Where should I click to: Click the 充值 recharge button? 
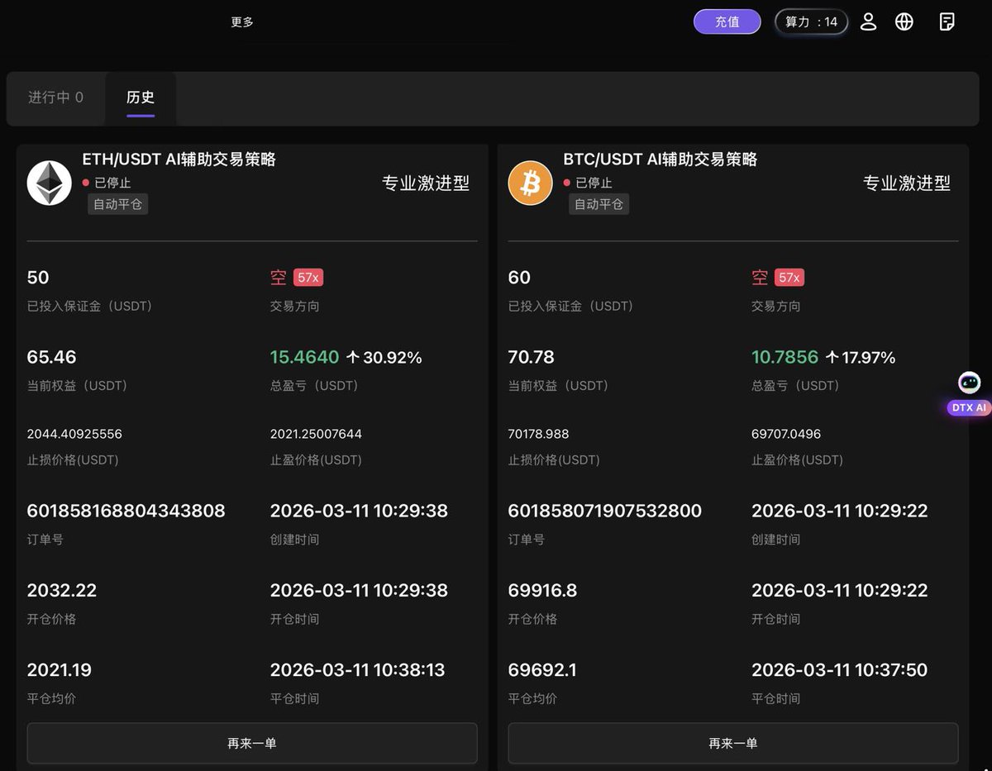[x=727, y=21]
